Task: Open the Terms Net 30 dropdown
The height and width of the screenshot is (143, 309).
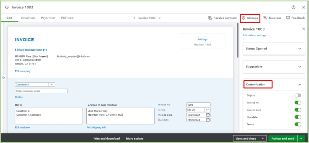Action: [207, 110]
